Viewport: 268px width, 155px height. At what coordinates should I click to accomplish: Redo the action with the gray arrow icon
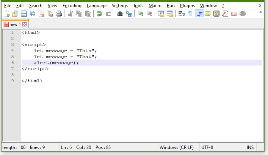[x=108, y=14]
